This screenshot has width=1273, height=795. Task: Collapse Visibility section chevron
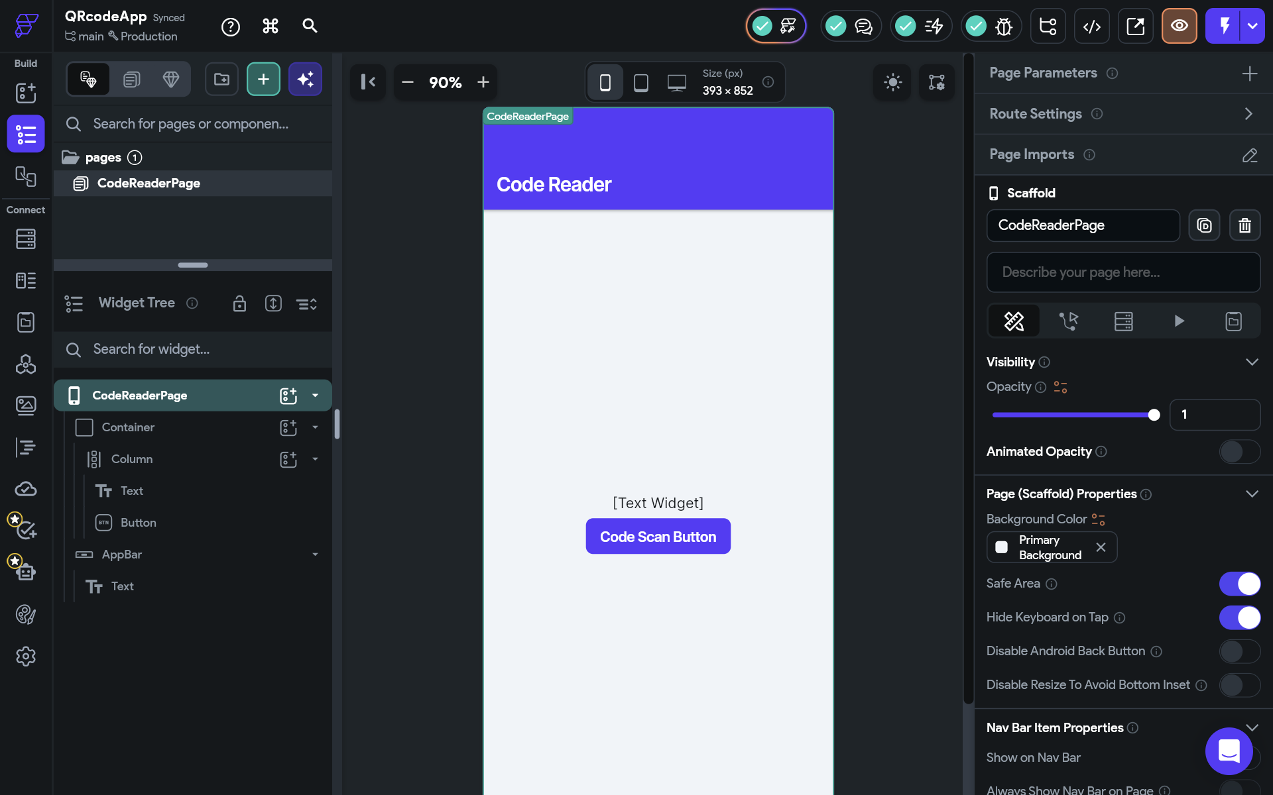click(x=1251, y=362)
